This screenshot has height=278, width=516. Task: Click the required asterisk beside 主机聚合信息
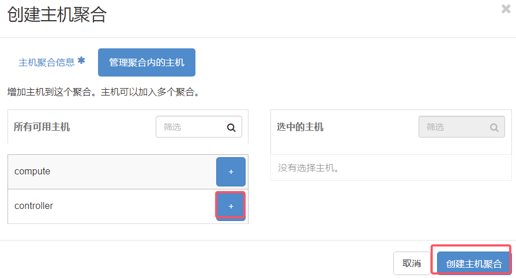[x=81, y=60]
